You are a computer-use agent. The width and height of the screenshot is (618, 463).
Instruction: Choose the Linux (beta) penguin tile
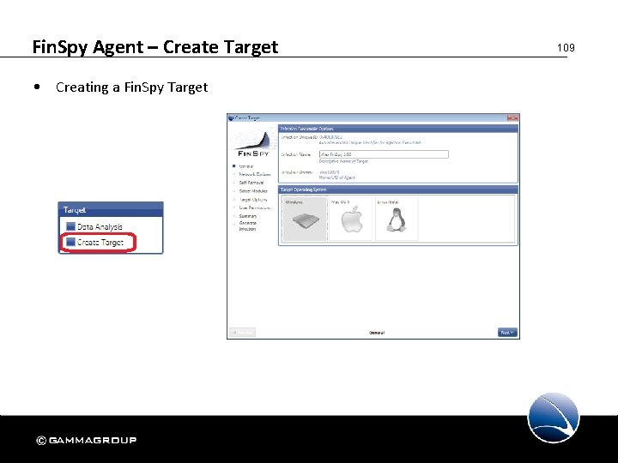pyautogui.click(x=397, y=219)
